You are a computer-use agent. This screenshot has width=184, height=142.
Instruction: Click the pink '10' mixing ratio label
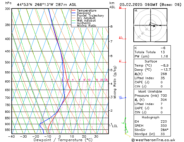(89, 80)
